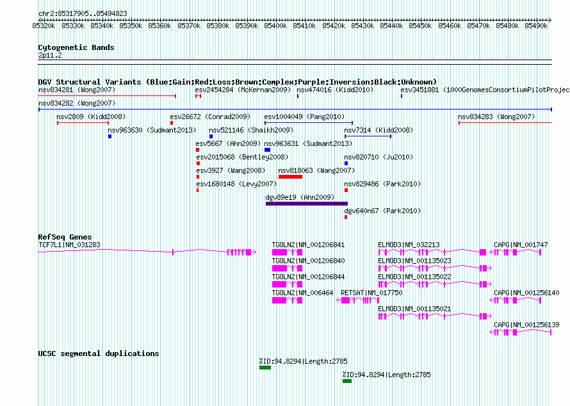This screenshot has height=406, width=570.
Task: Select the nsv834282 (Wong2007) variant label
Action: pyautogui.click(x=77, y=103)
